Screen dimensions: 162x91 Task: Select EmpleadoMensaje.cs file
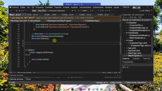click(x=139, y=28)
